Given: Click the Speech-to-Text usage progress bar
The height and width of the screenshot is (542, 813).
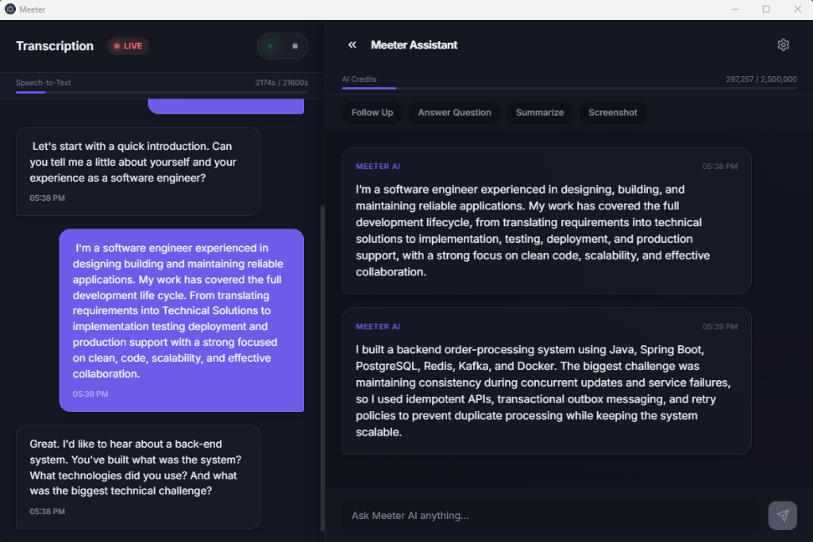Looking at the screenshot, I should point(162,92).
